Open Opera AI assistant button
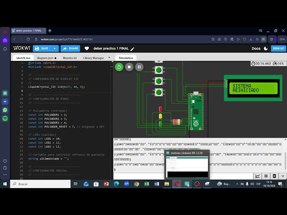The image size is (287, 215). point(282,39)
